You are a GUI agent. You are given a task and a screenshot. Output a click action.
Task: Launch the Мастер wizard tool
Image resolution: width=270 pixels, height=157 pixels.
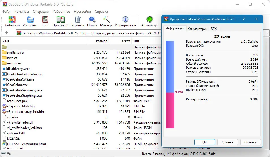(x=106, y=20)
